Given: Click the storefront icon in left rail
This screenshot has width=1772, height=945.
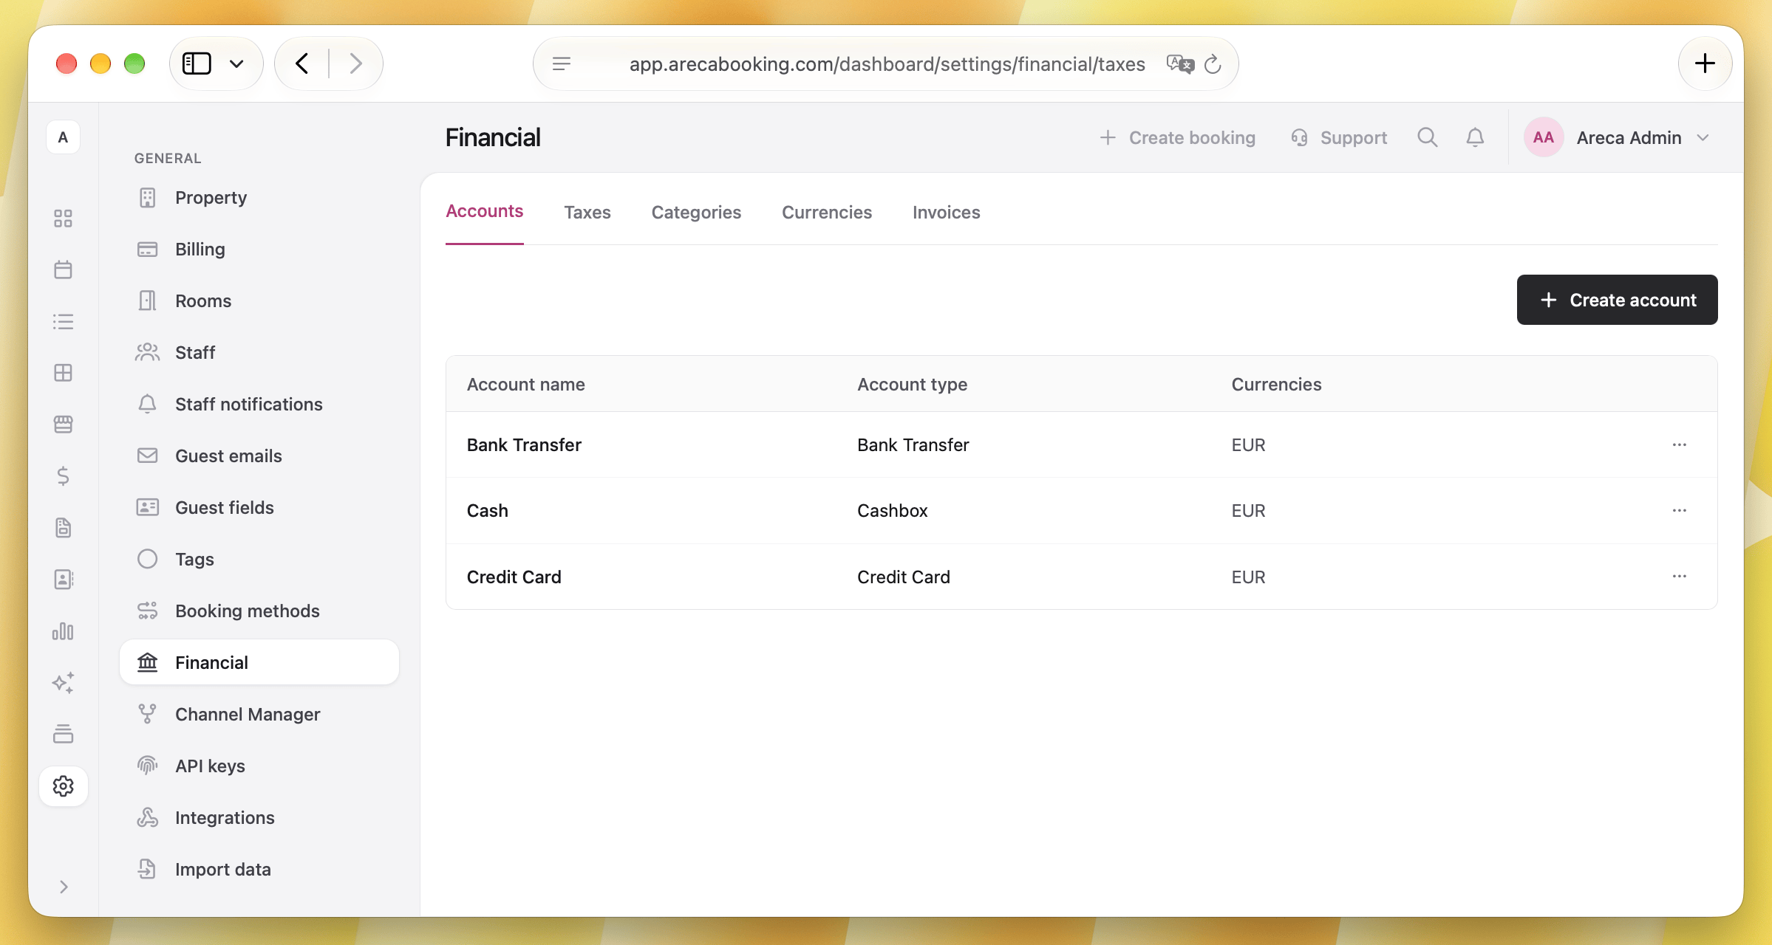Looking at the screenshot, I should point(63,425).
